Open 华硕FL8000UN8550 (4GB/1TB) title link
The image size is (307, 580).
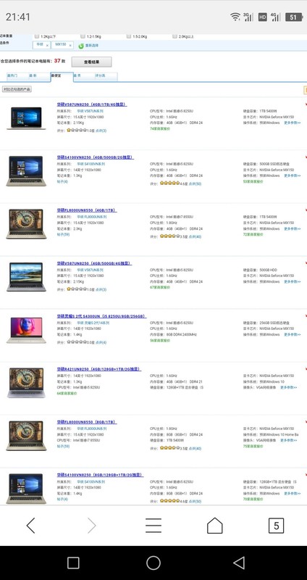pyautogui.click(x=86, y=210)
